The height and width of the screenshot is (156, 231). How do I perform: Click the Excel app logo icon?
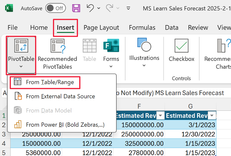[9, 8]
